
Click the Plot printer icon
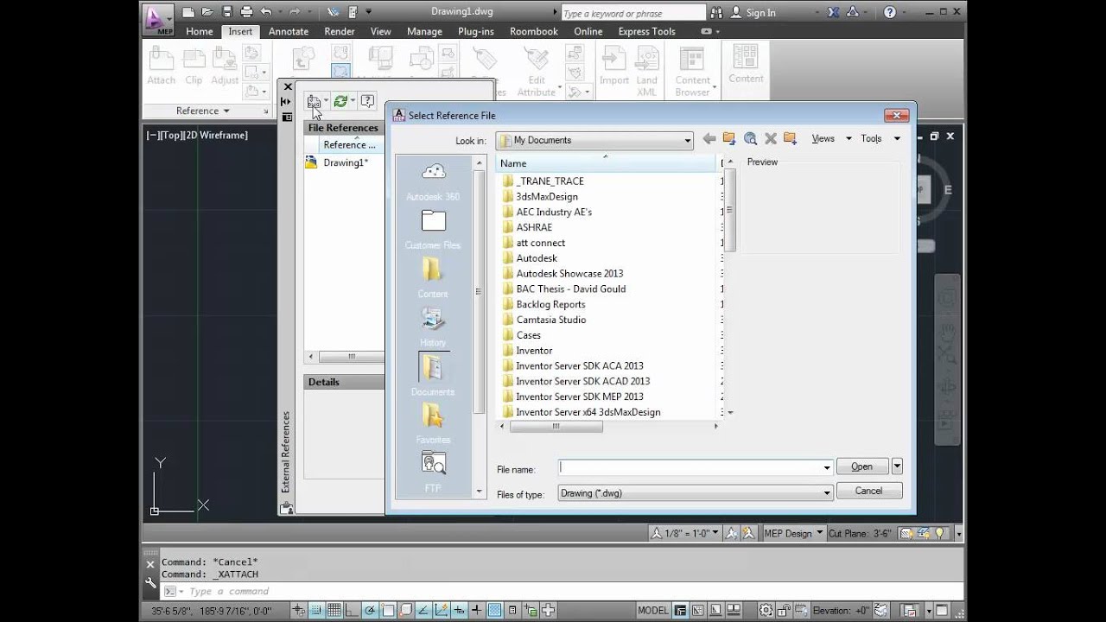(x=246, y=12)
